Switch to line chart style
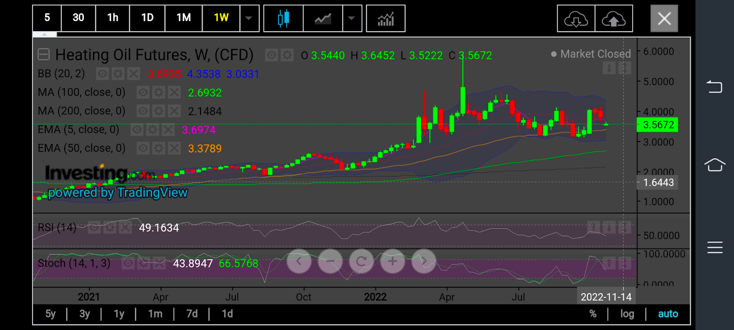 pyautogui.click(x=323, y=18)
